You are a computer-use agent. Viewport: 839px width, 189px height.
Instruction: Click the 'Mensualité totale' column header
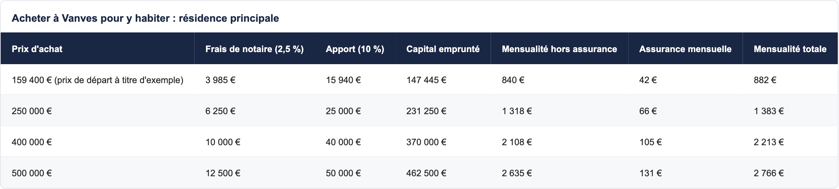(790, 49)
